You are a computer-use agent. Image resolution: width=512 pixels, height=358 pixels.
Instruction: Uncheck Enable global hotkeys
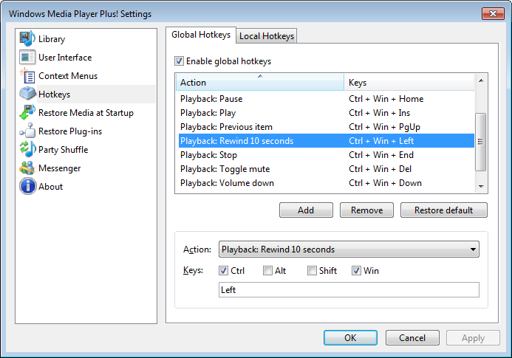pyautogui.click(x=179, y=61)
